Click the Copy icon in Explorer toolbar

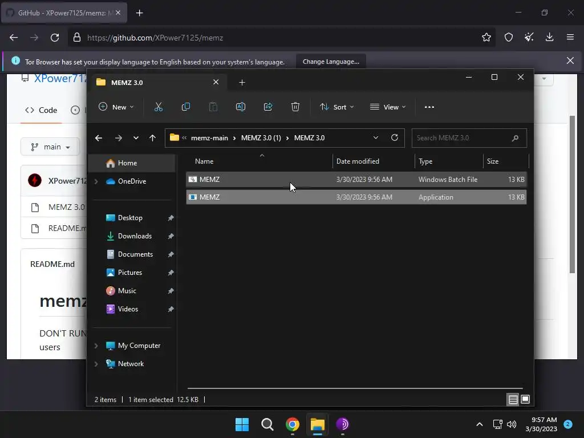185,107
